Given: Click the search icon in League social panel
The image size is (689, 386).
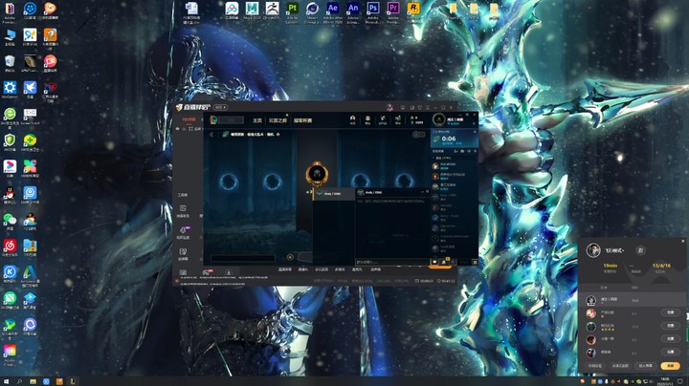Looking at the screenshot, I should click(x=475, y=151).
